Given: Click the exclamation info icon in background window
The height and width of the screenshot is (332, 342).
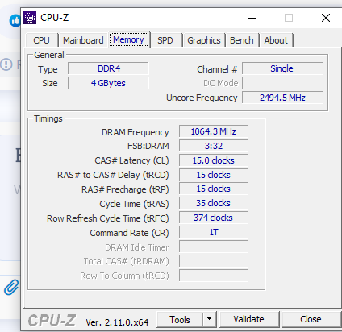Looking at the screenshot, I should click(6, 64).
